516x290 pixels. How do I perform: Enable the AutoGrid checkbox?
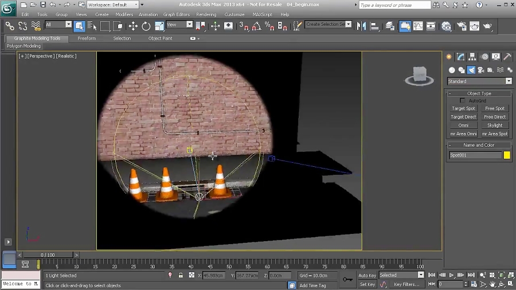[x=462, y=100]
